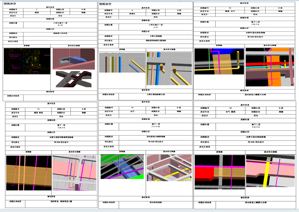Select the 弱电桥架偏移 result cell
The height and width of the screenshot is (212, 299).
156,203
